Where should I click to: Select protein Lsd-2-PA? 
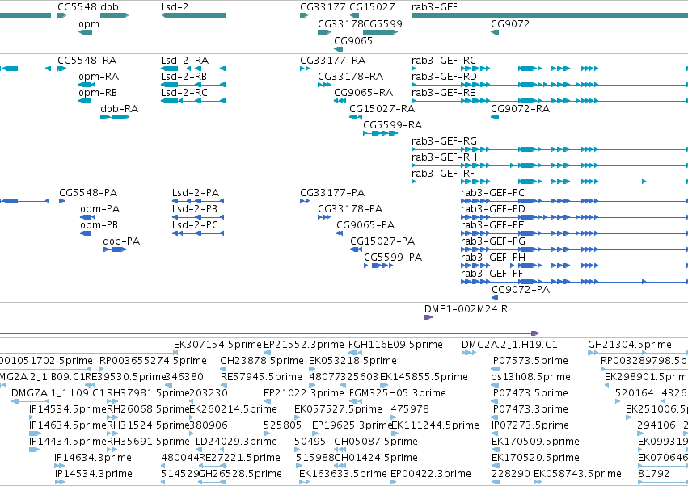point(196,193)
